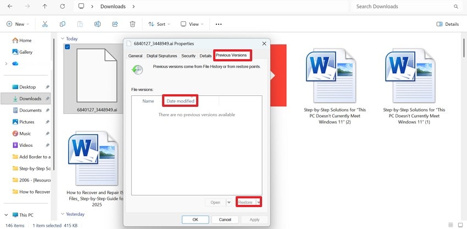Open Videos in the sidebar

[x=23, y=145]
